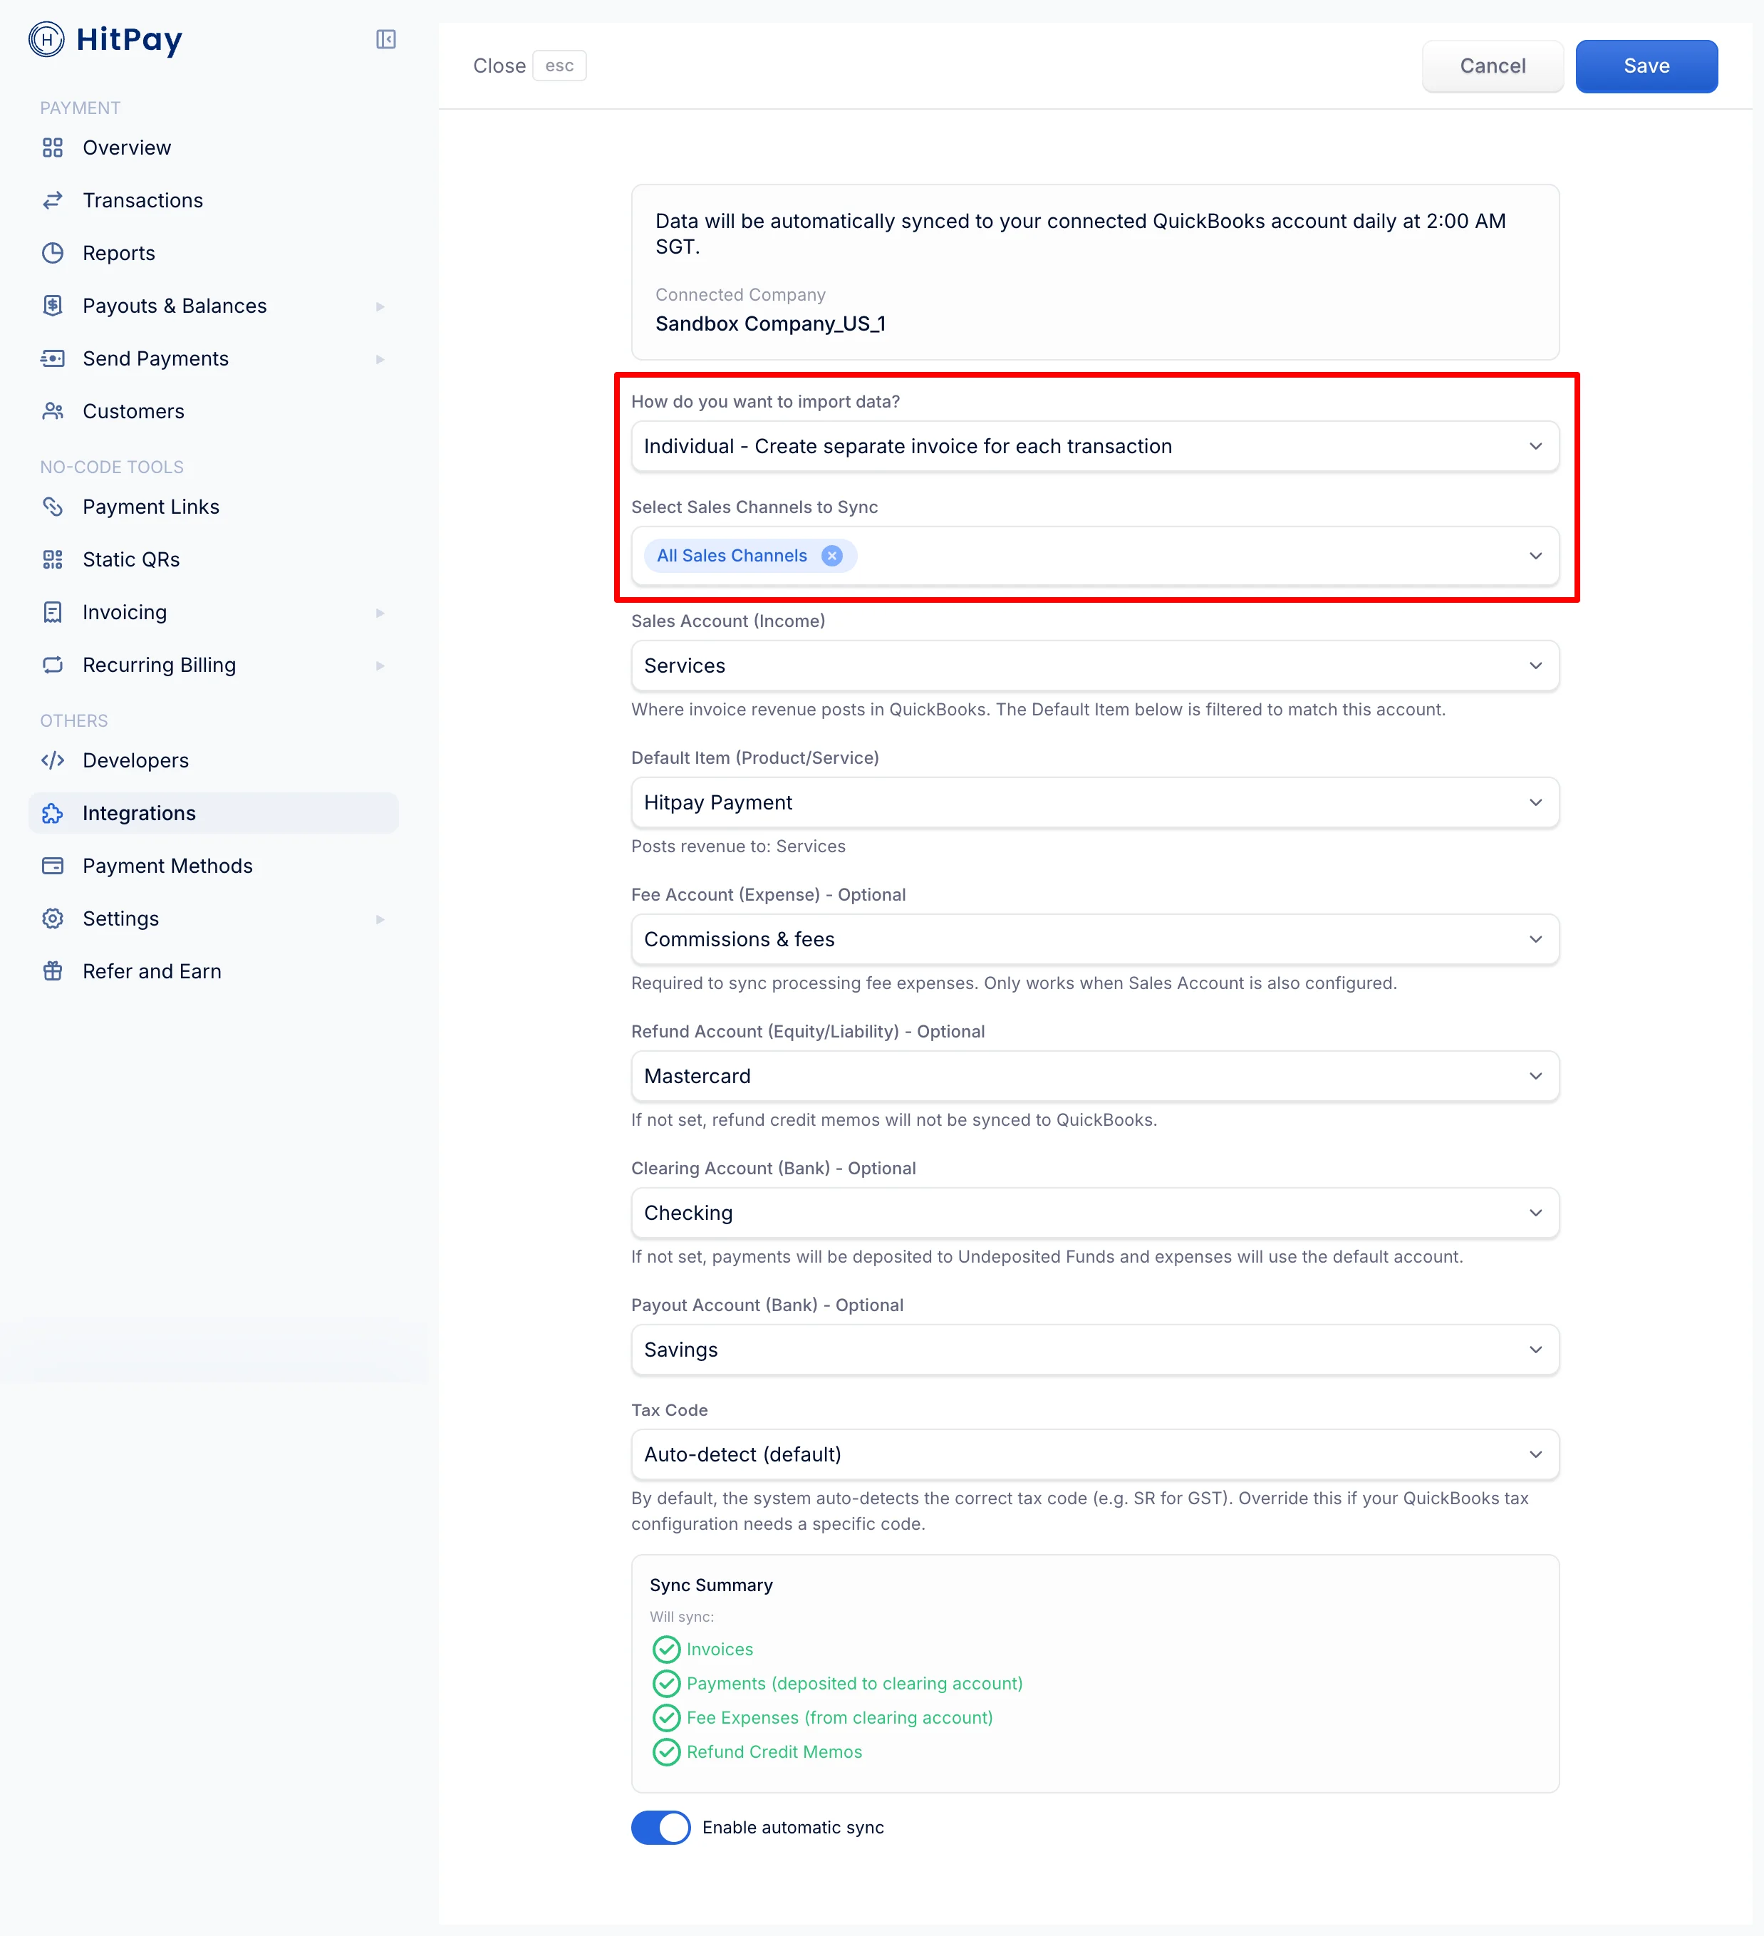Open the Clearing Account (Bank) dropdown

1095,1213
